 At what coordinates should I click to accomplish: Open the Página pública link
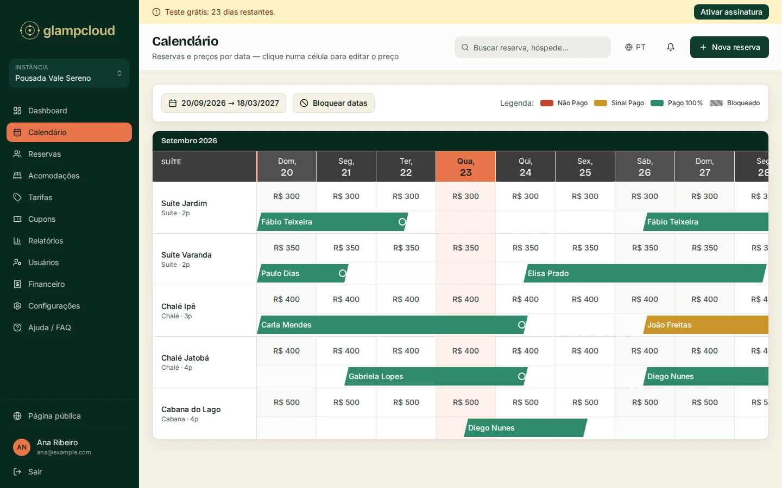69,416
